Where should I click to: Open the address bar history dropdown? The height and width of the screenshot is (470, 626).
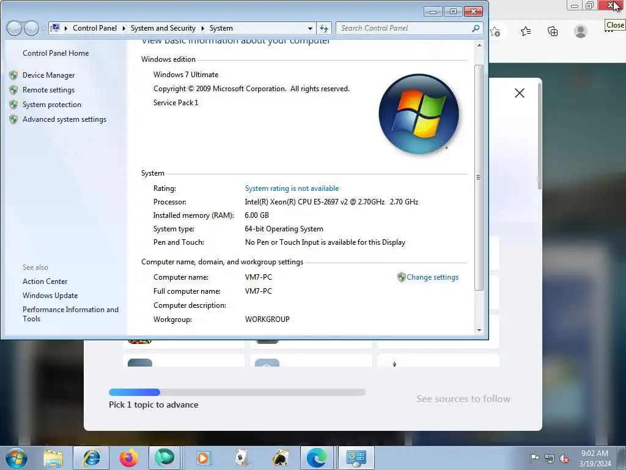(x=310, y=28)
